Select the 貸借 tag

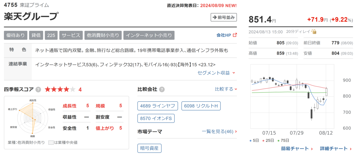pyautogui.click(x=36, y=35)
